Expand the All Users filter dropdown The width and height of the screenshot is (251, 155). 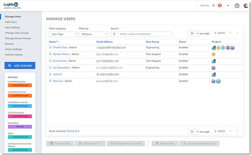(93, 34)
